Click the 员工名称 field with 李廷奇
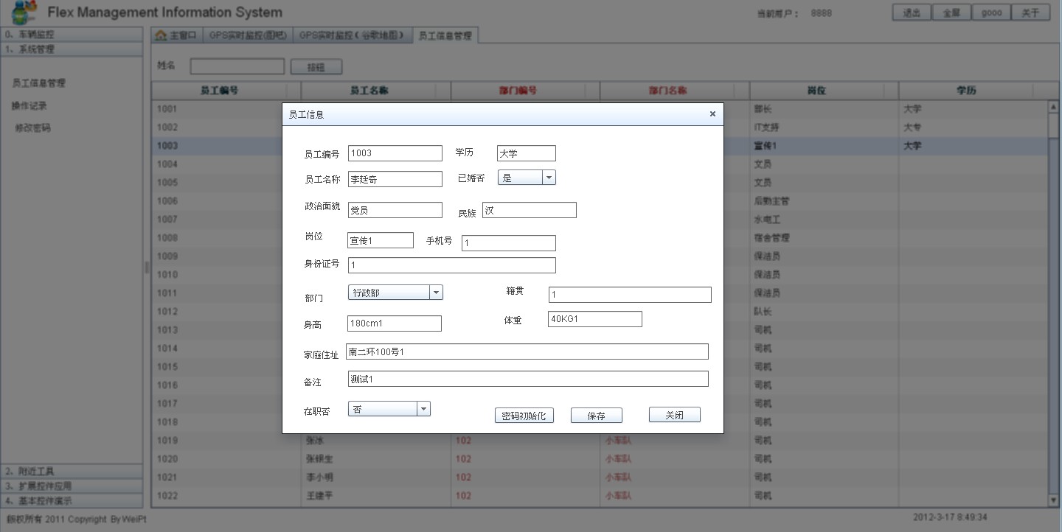Image resolution: width=1062 pixels, height=532 pixels. [x=395, y=179]
